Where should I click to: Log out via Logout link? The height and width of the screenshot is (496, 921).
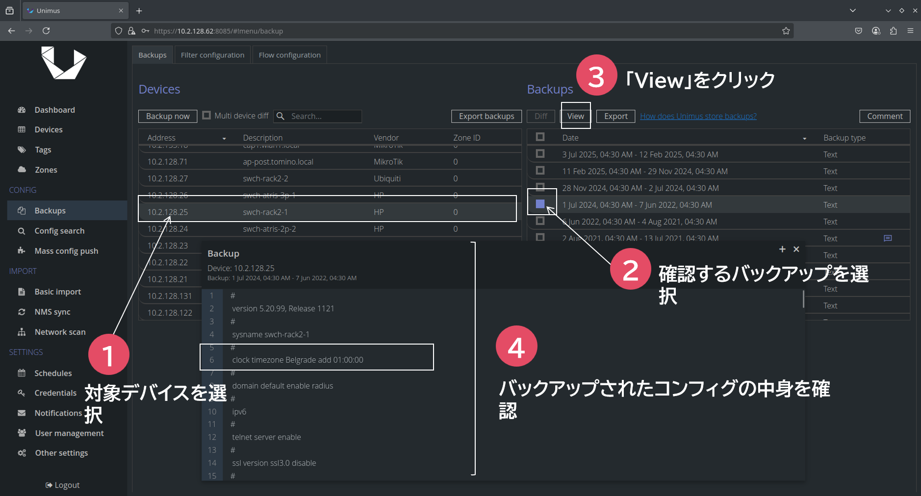(x=62, y=485)
